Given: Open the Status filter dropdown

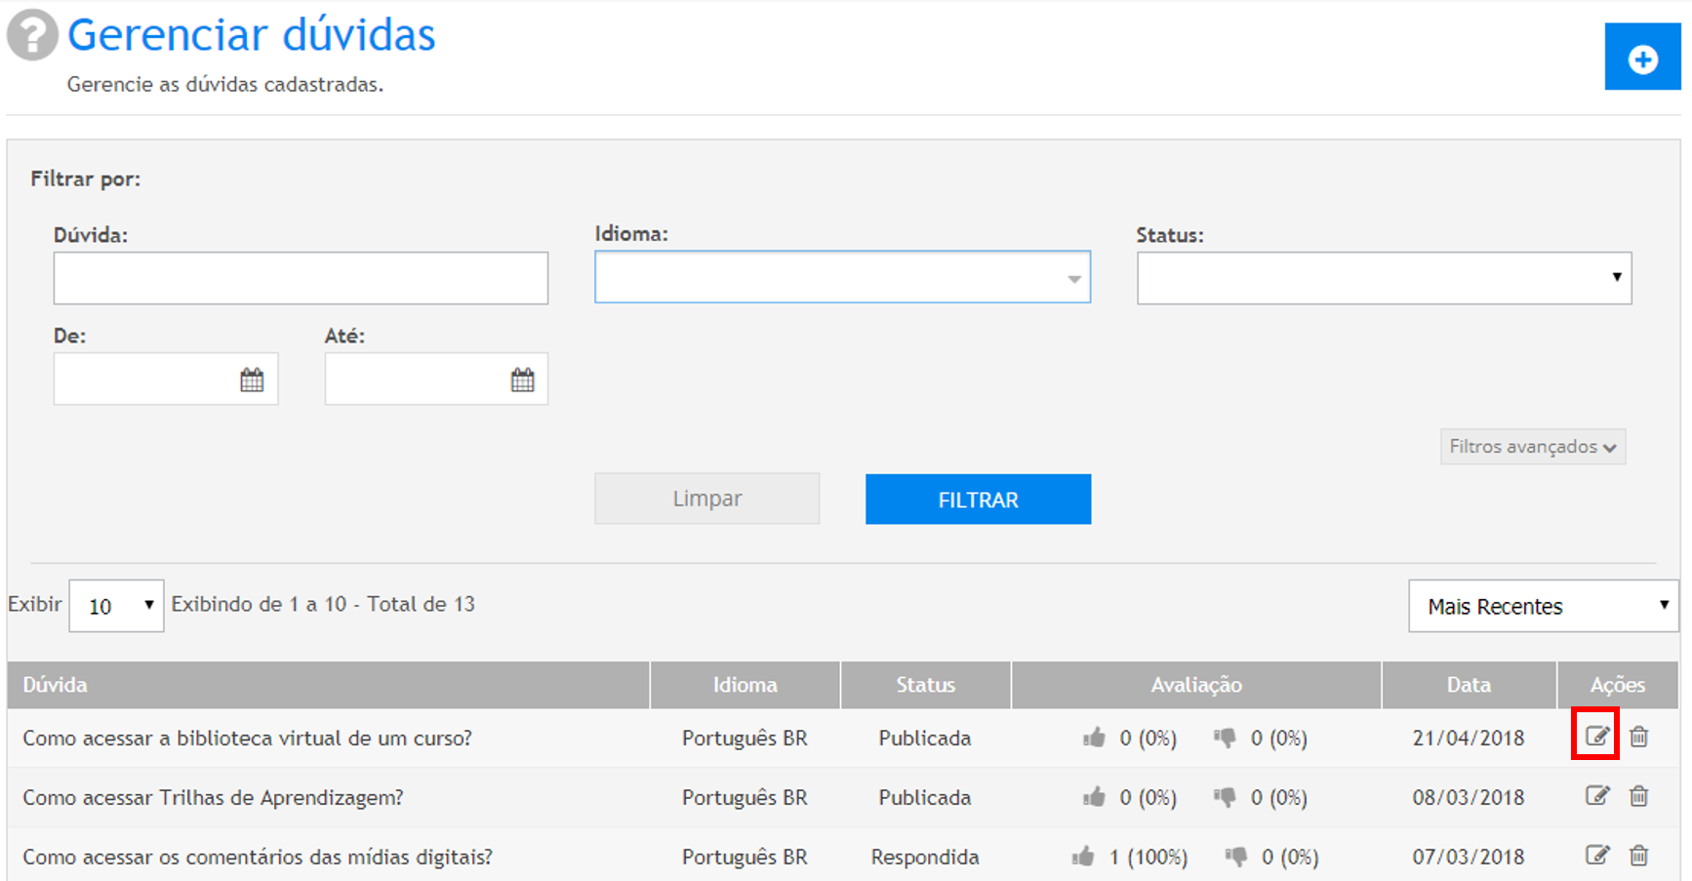Looking at the screenshot, I should [1383, 278].
